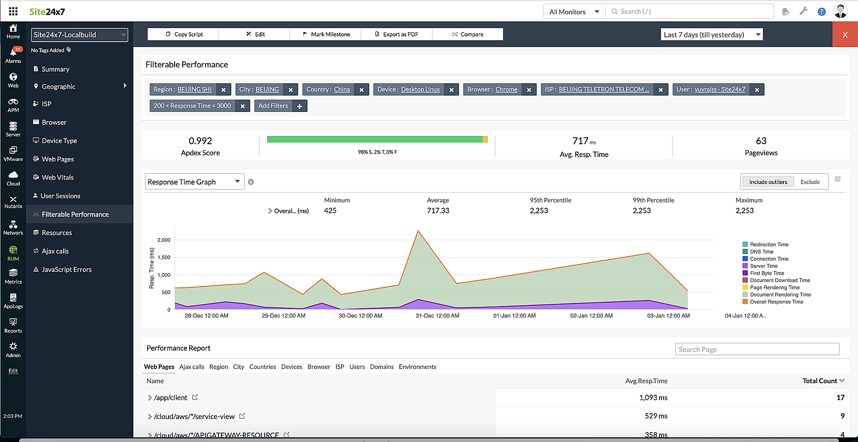Screen dimensions: 858x442
Task: Expand the /app/client row
Action: pyautogui.click(x=150, y=398)
